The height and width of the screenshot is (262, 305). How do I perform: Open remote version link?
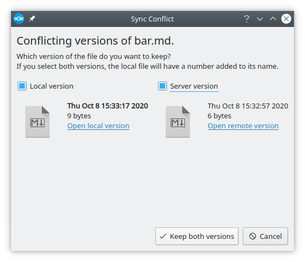click(243, 126)
